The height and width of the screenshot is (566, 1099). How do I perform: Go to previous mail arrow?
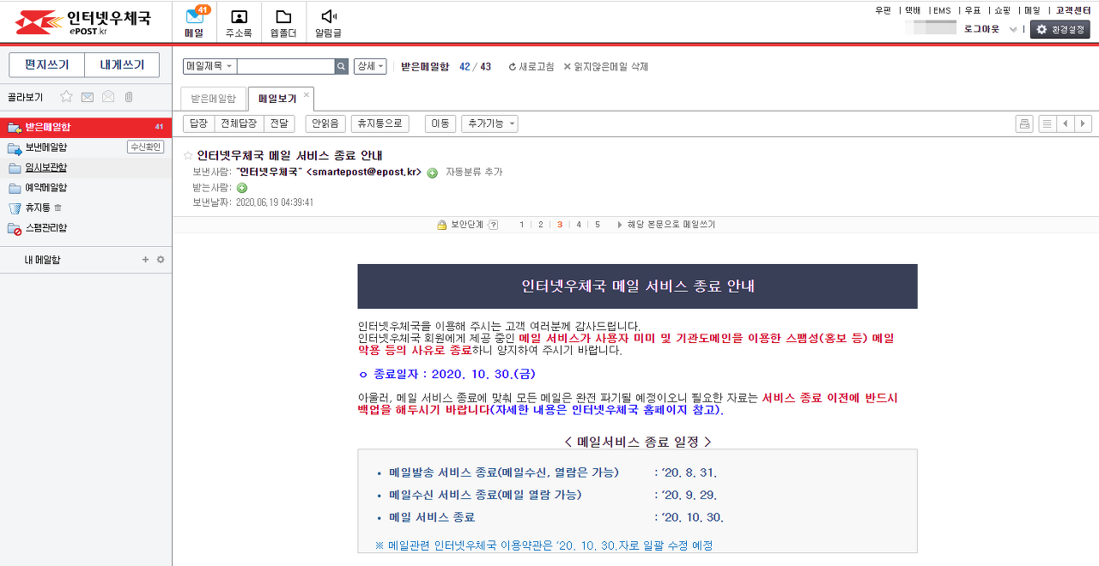point(1065,123)
